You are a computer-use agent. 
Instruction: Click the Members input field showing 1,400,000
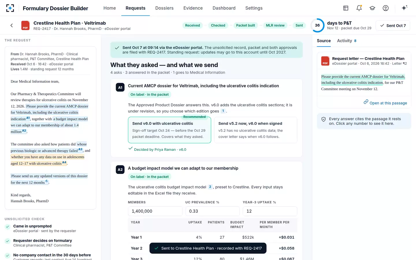point(155,211)
